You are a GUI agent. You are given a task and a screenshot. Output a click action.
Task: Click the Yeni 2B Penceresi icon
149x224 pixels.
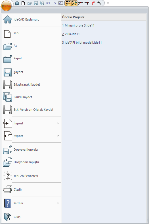[8, 176]
